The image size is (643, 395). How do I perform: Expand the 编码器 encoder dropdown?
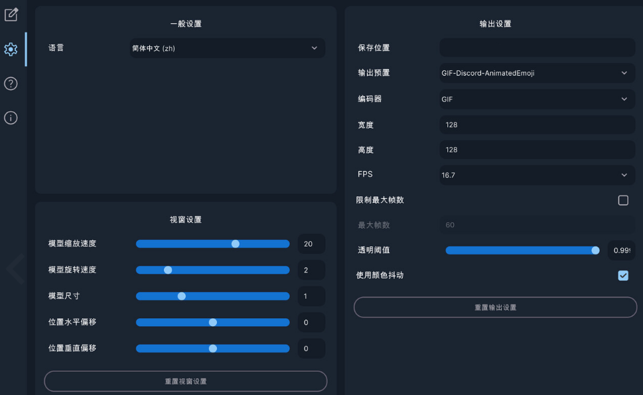tap(537, 99)
